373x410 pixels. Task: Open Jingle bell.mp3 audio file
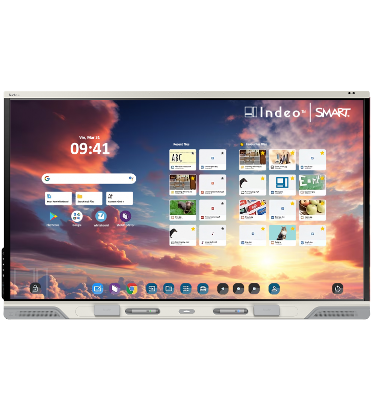[x=212, y=235]
